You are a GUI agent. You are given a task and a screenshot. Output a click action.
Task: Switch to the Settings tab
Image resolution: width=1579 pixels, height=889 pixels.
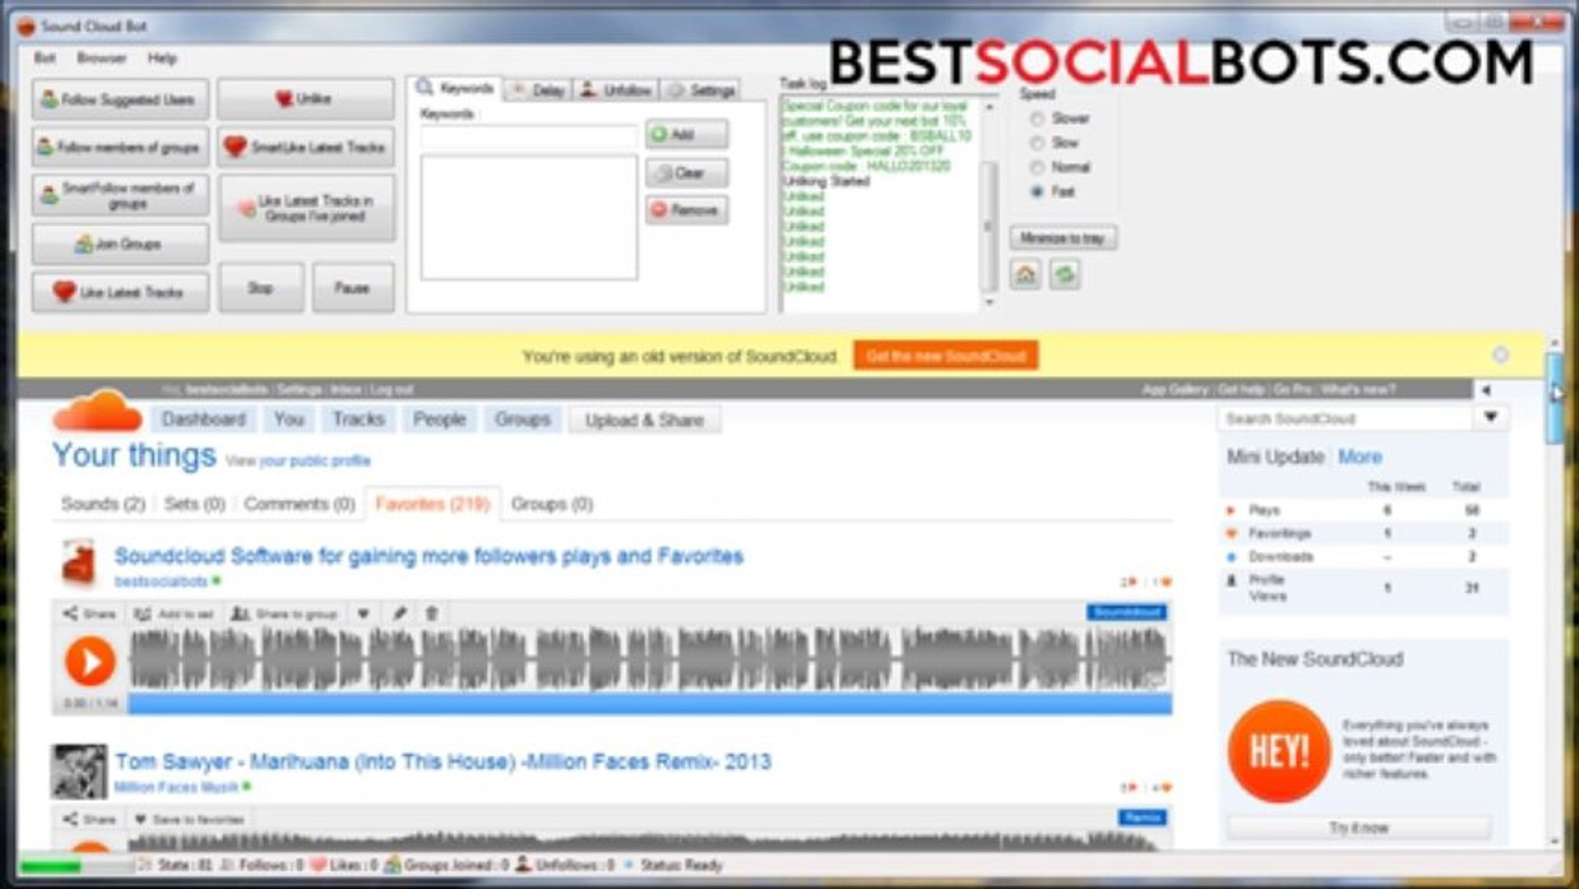coord(700,91)
